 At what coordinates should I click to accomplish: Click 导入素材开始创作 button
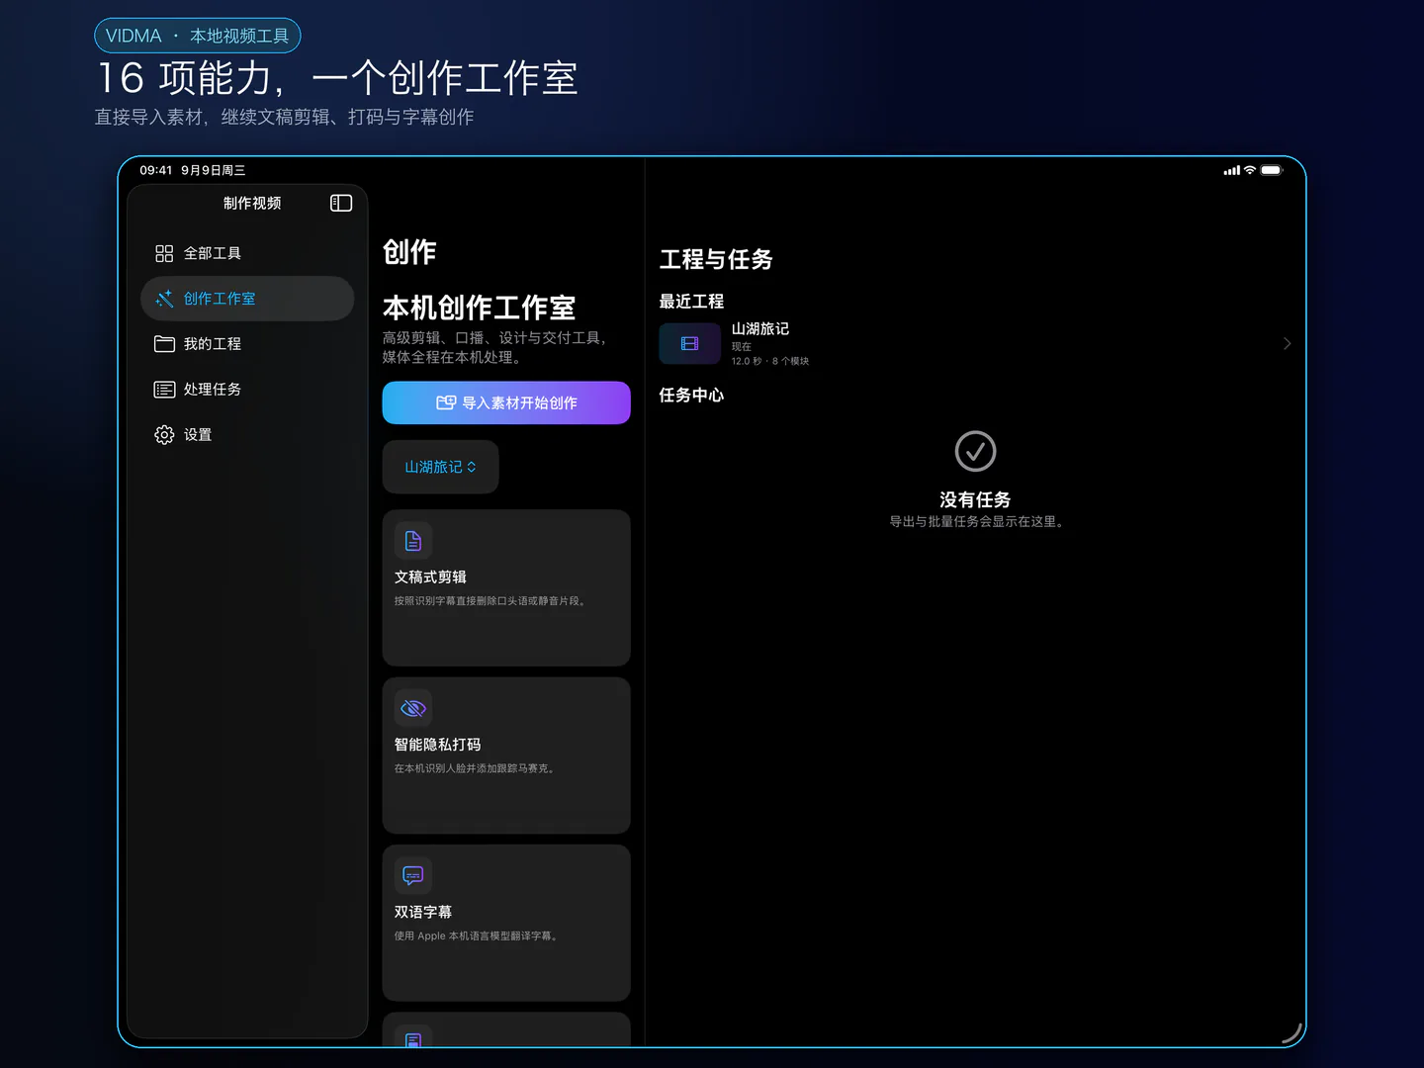point(506,402)
